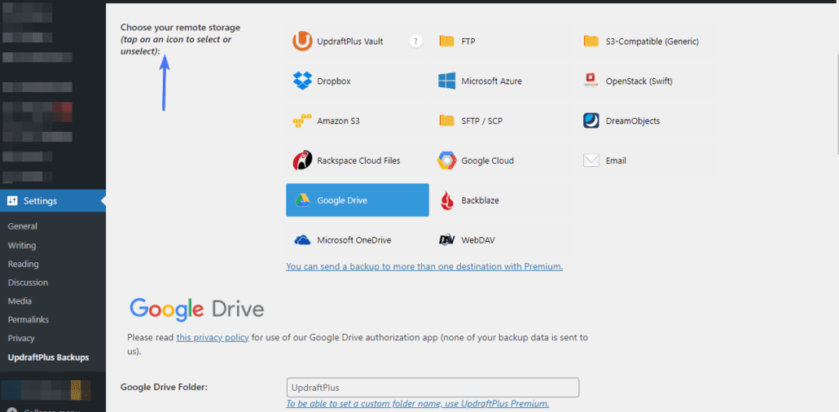This screenshot has width=839, height=412.
Task: Select the DreamObjects moon icon
Action: pyautogui.click(x=591, y=121)
